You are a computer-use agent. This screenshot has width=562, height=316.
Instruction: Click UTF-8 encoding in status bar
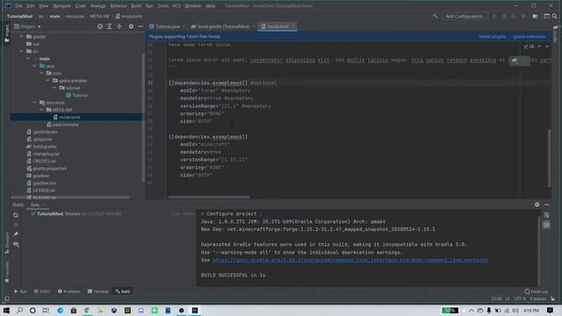520,298
